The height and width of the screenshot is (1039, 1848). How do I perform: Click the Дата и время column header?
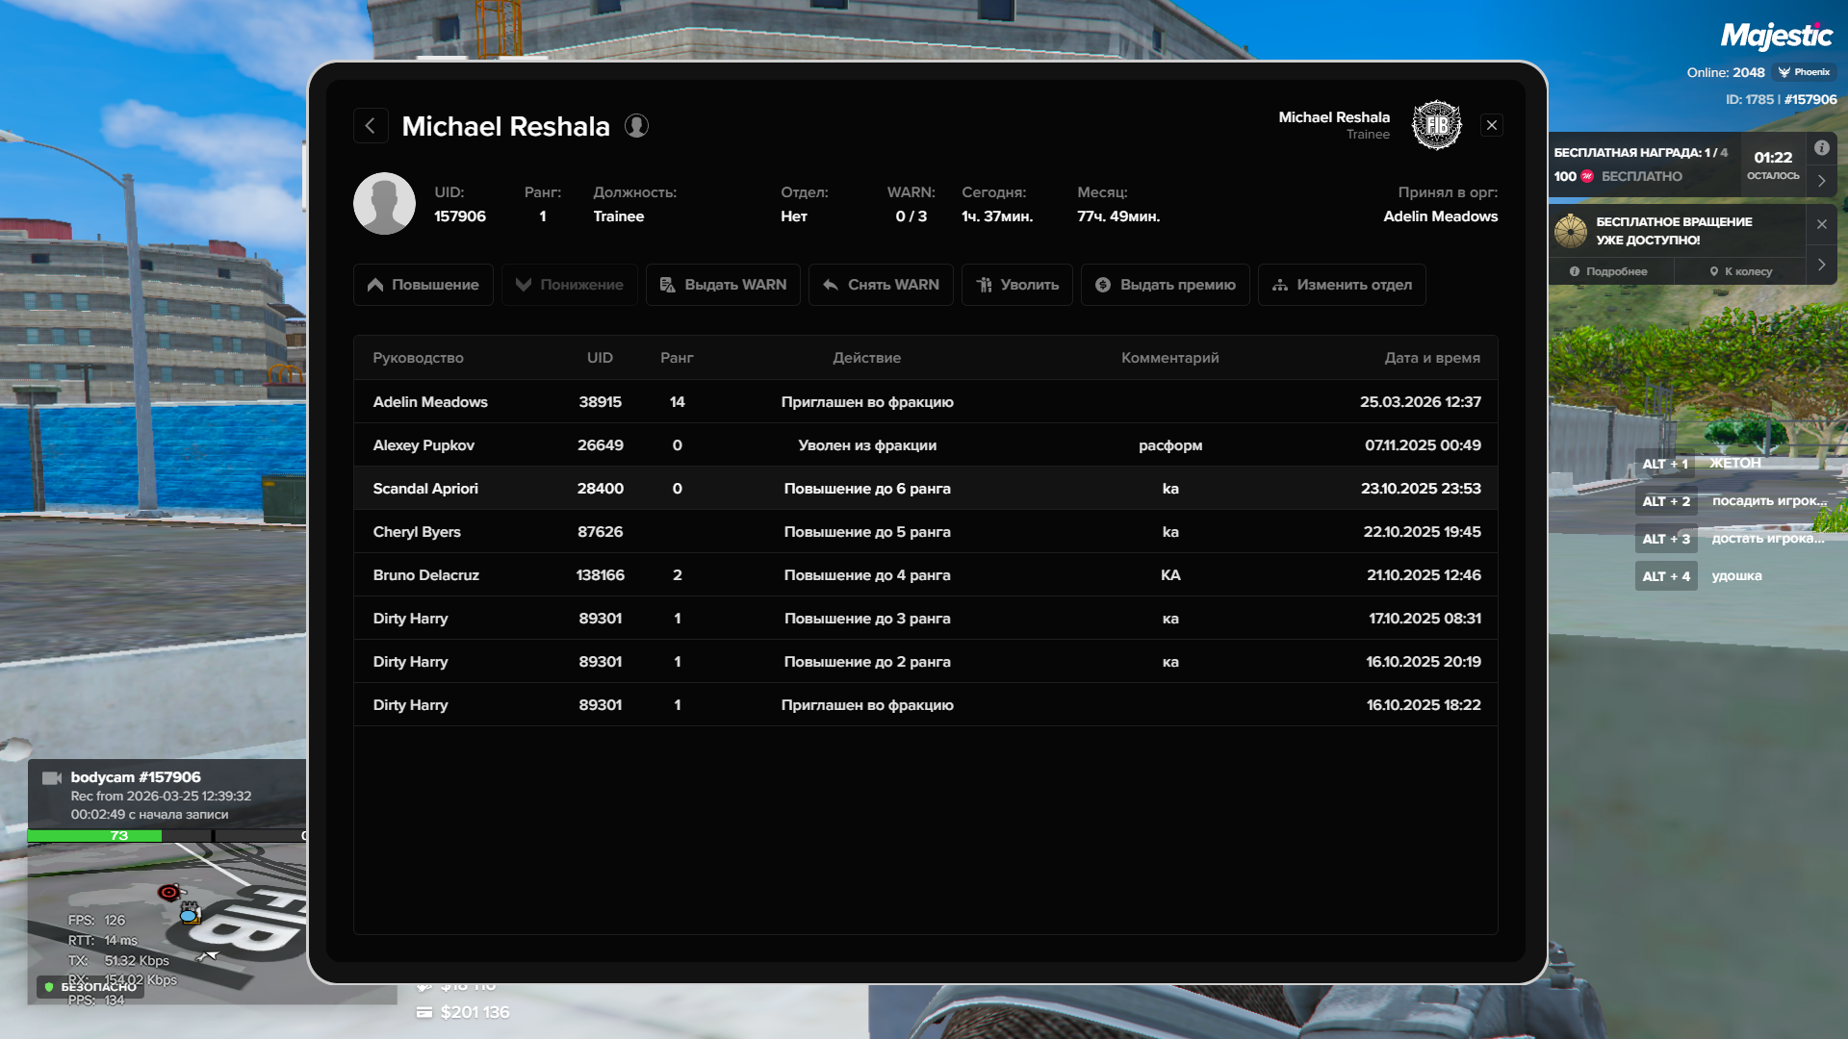(x=1431, y=358)
